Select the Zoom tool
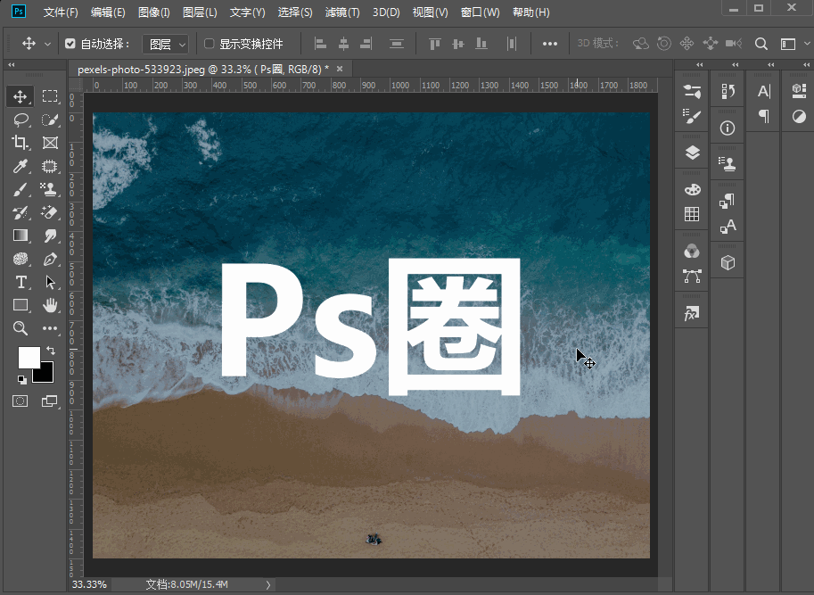The width and height of the screenshot is (814, 595). (21, 327)
